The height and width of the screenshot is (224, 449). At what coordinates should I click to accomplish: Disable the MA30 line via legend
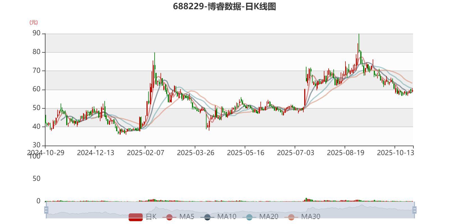pyautogui.click(x=302, y=217)
